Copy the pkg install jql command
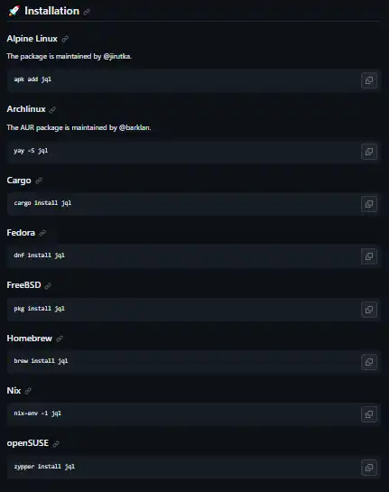This screenshot has width=389, height=492. point(369,310)
